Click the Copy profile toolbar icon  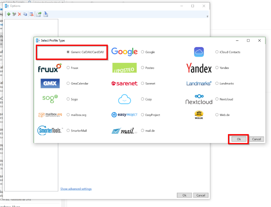(x=25, y=14)
